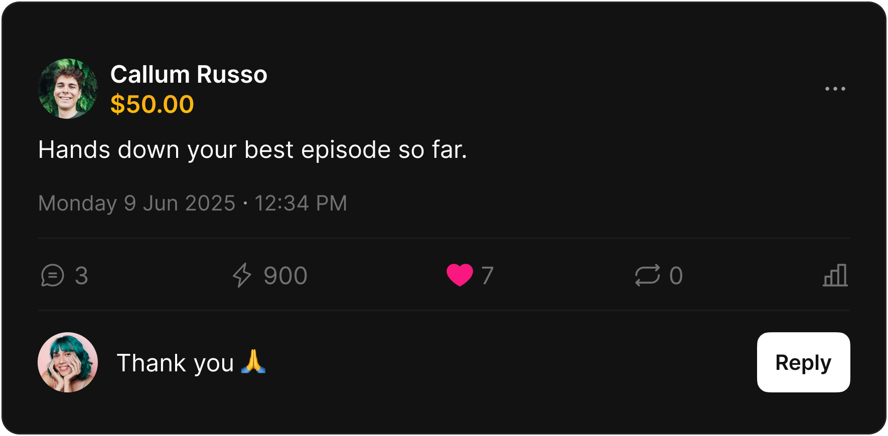Screen dimensions: 888x436
Task: Click the praying hands emoji in reply
Action: coord(253,362)
